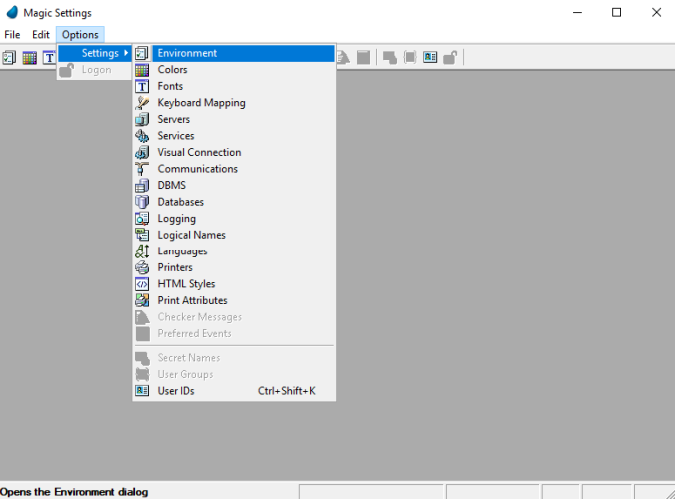Image resolution: width=675 pixels, height=499 pixels.
Task: Click the Environment icon in the submenu
Action: click(142, 53)
